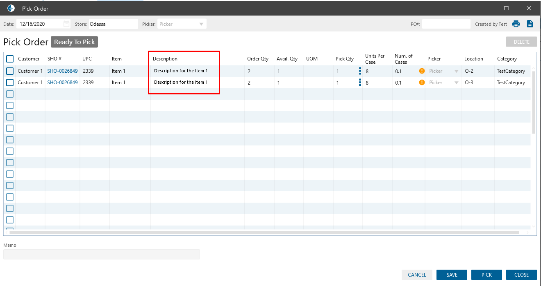
Task: Click the Units Per Case column header
Action: point(375,59)
